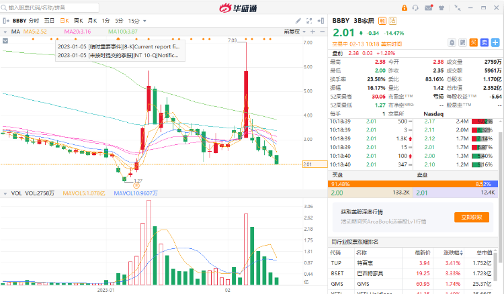This screenshot has height=294, width=504.
Task: Expand VOL indicator dropdown arrow
Action: click(x=5, y=193)
